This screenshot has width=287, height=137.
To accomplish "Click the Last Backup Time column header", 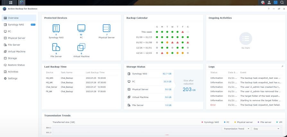I will (x=95, y=72).
